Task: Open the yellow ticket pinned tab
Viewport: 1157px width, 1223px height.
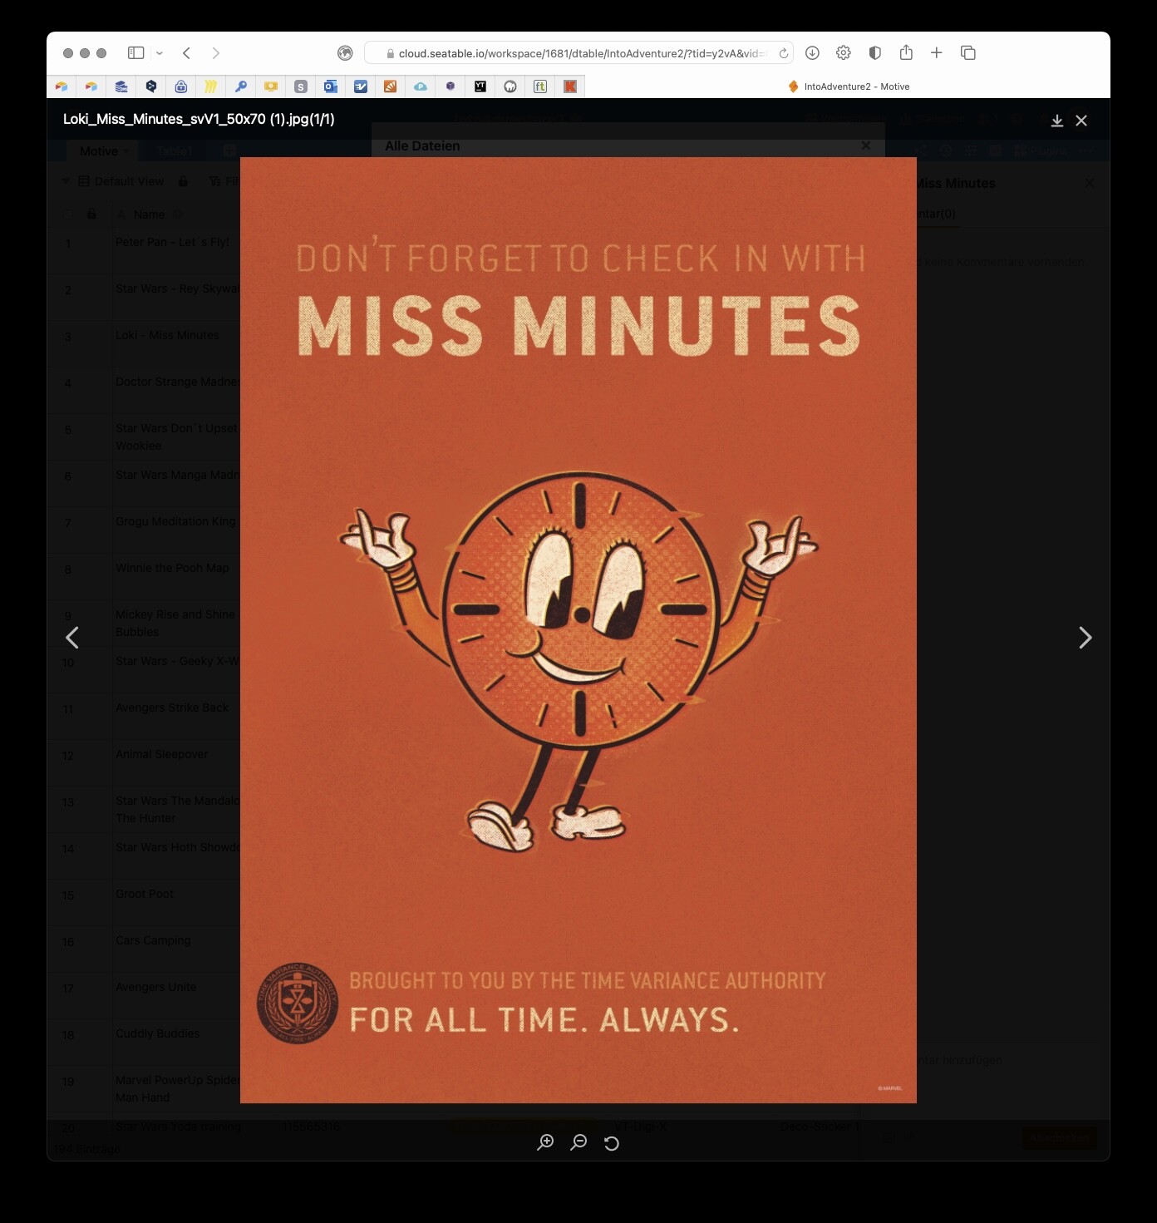Action: tap(271, 86)
